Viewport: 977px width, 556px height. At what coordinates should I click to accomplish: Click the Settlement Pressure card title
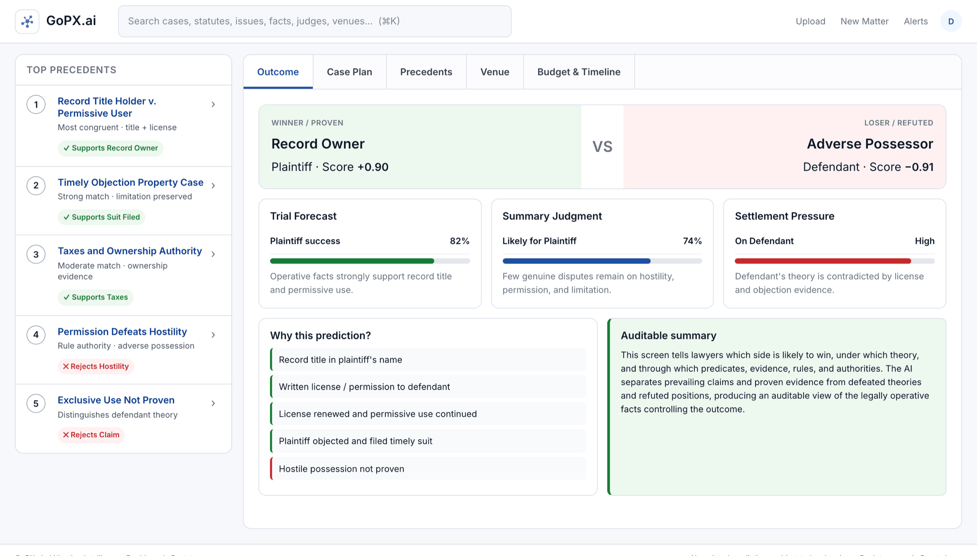click(784, 216)
